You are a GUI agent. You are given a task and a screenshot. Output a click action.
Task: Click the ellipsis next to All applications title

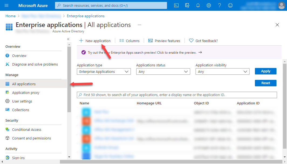139,25
